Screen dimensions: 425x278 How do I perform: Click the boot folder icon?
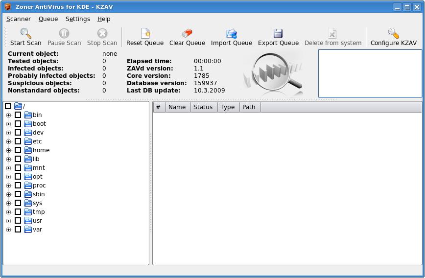pyautogui.click(x=28, y=124)
